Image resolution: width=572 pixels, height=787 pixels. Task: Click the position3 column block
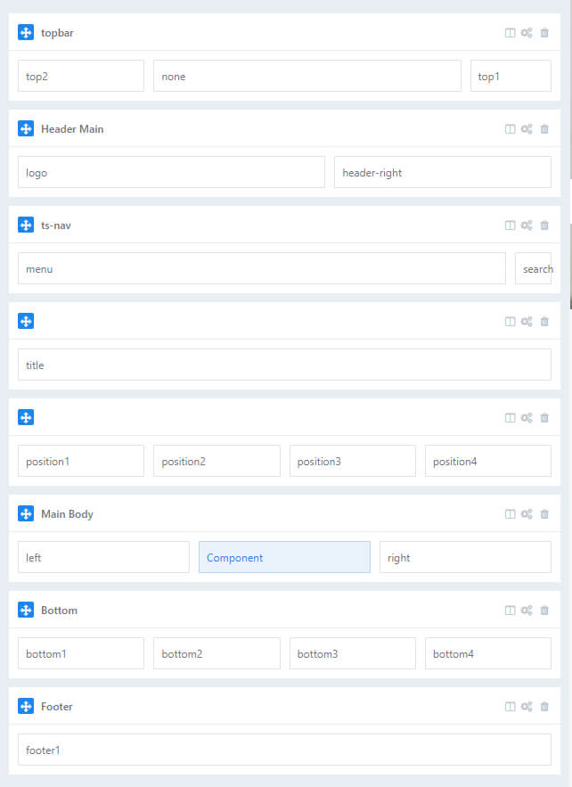(x=353, y=461)
